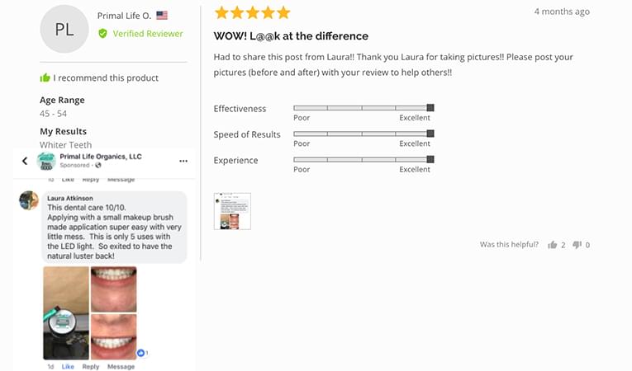Open the three-dot menu on Facebook post
The image size is (632, 371).
coord(183,161)
